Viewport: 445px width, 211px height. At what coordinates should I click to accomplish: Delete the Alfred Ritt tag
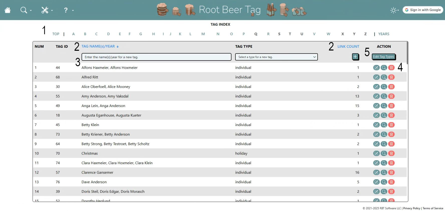pos(391,77)
